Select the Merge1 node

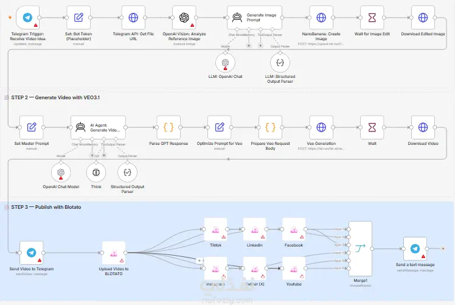tap(360, 248)
